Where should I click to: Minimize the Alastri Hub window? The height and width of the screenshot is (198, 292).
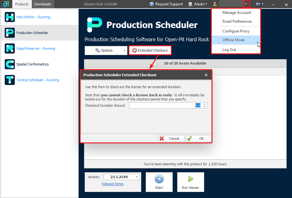point(273,4)
